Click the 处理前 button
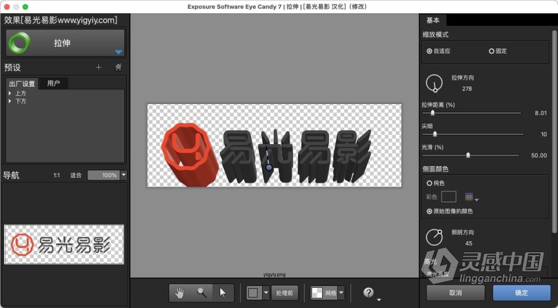Image resolution: width=558 pixels, height=308 pixels. pyautogui.click(x=284, y=293)
